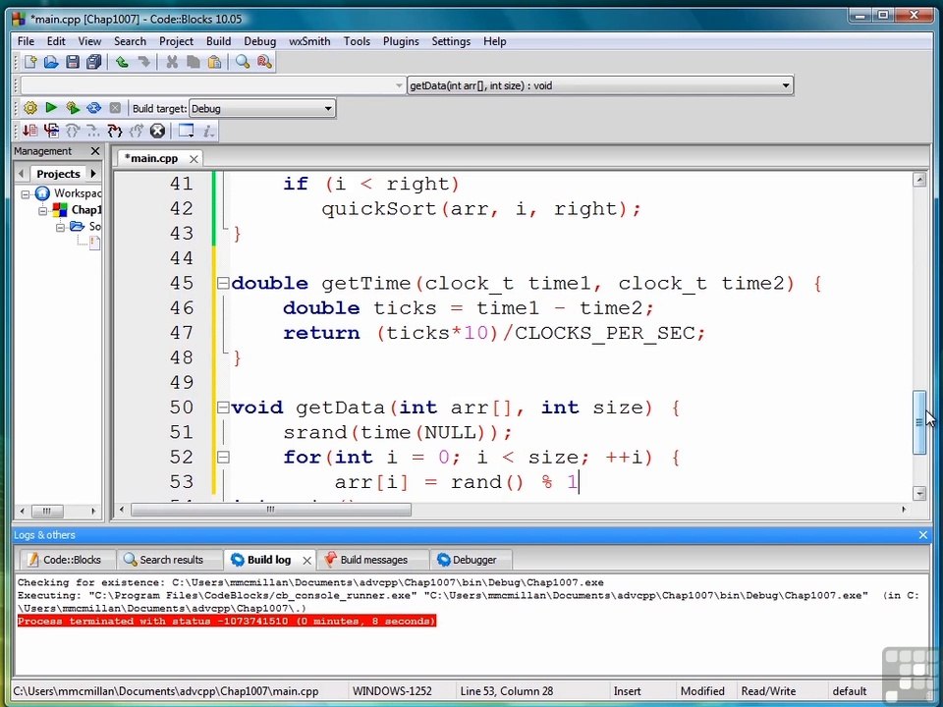Screen dimensions: 943x707
Task: Open Replace with the red magnifier icon
Action: coord(264,62)
